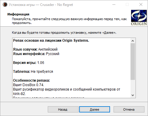Click the vertical scrollbar thumb
The image size is (148, 116).
tap(133, 62)
